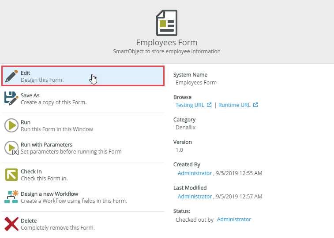Select 'Design this Form.' edit option
The height and width of the screenshot is (238, 334).
pos(42,80)
